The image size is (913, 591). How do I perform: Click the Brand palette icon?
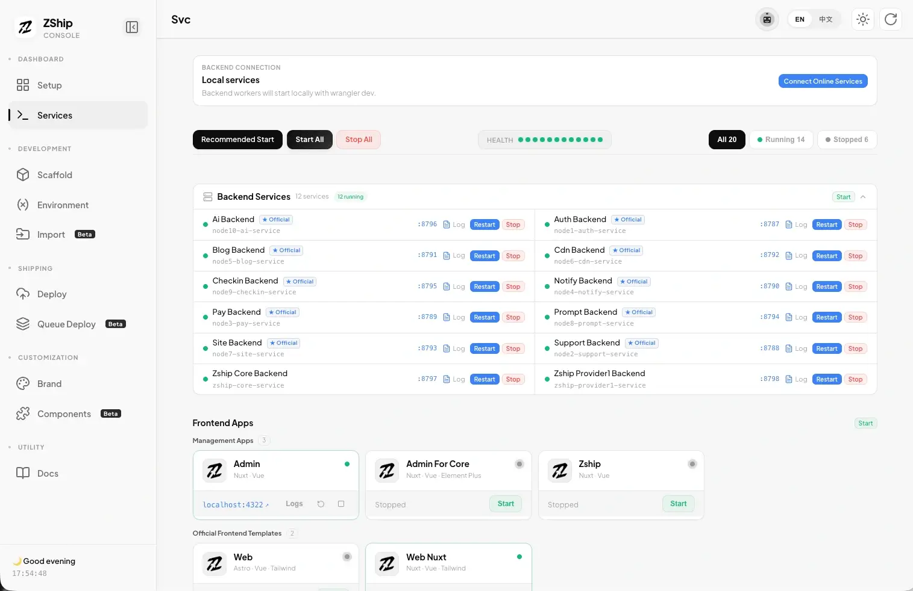tap(23, 384)
